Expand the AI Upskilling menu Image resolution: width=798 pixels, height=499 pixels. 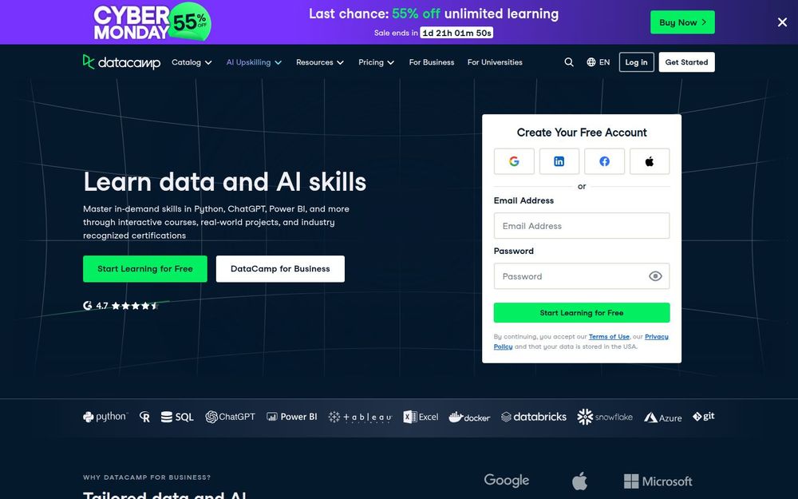pyautogui.click(x=254, y=62)
